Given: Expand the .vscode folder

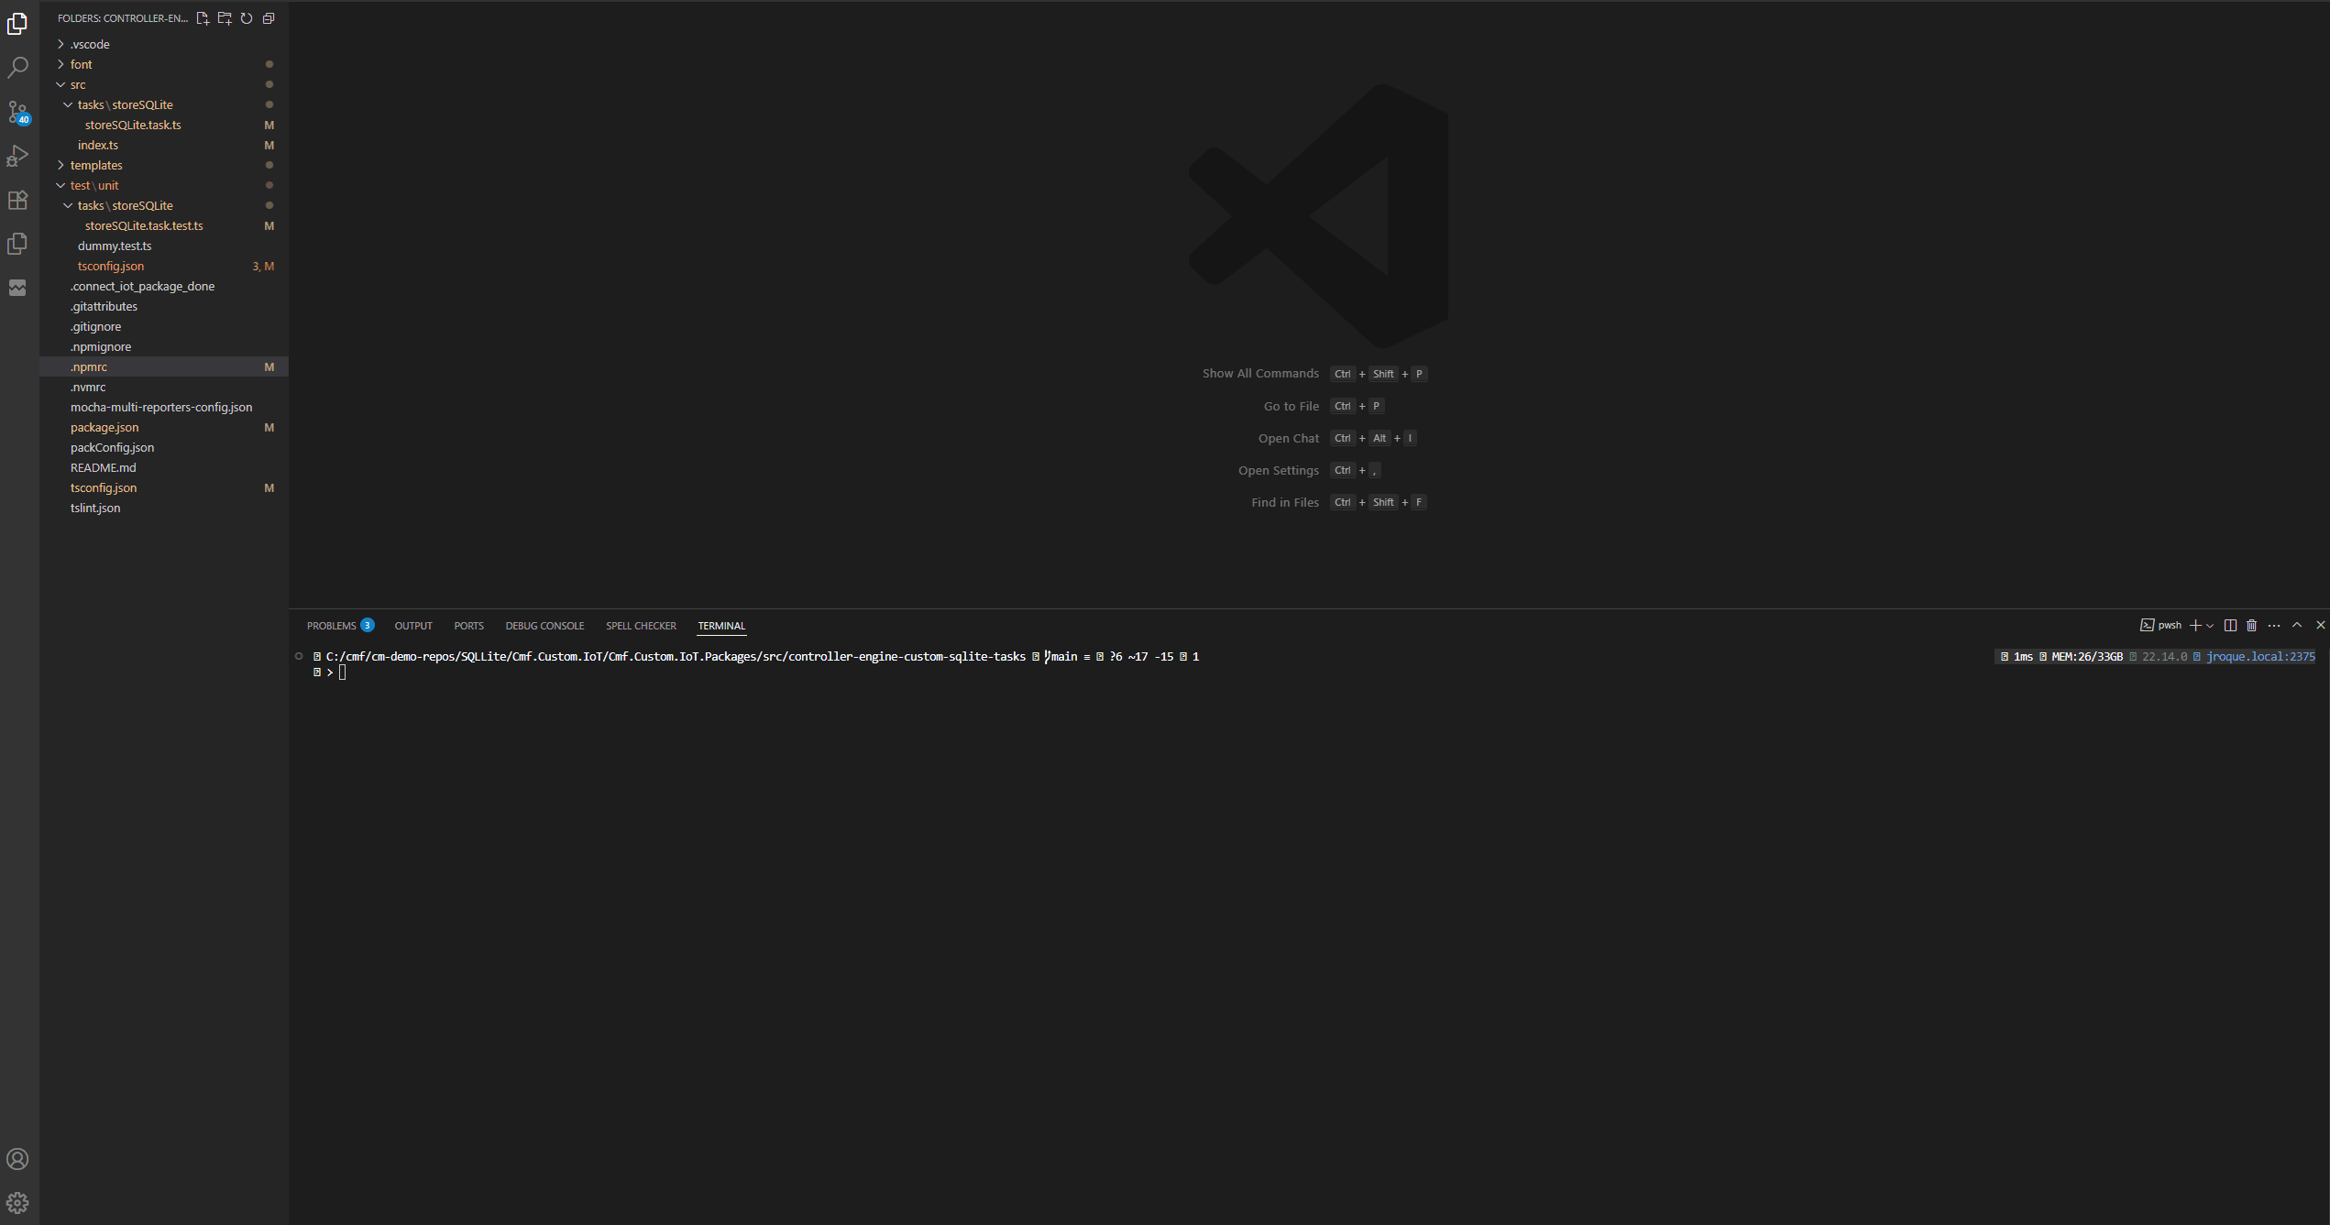Looking at the screenshot, I should pyautogui.click(x=164, y=44).
